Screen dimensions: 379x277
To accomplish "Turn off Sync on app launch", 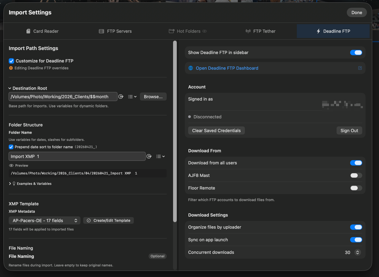I will [x=356, y=240].
